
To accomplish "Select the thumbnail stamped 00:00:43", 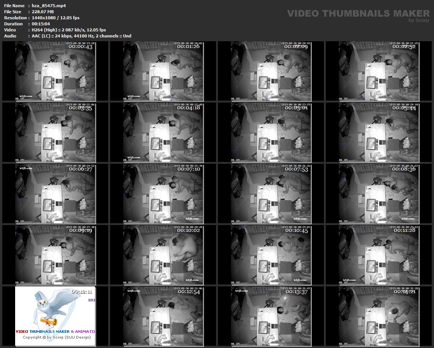I will click(55, 71).
